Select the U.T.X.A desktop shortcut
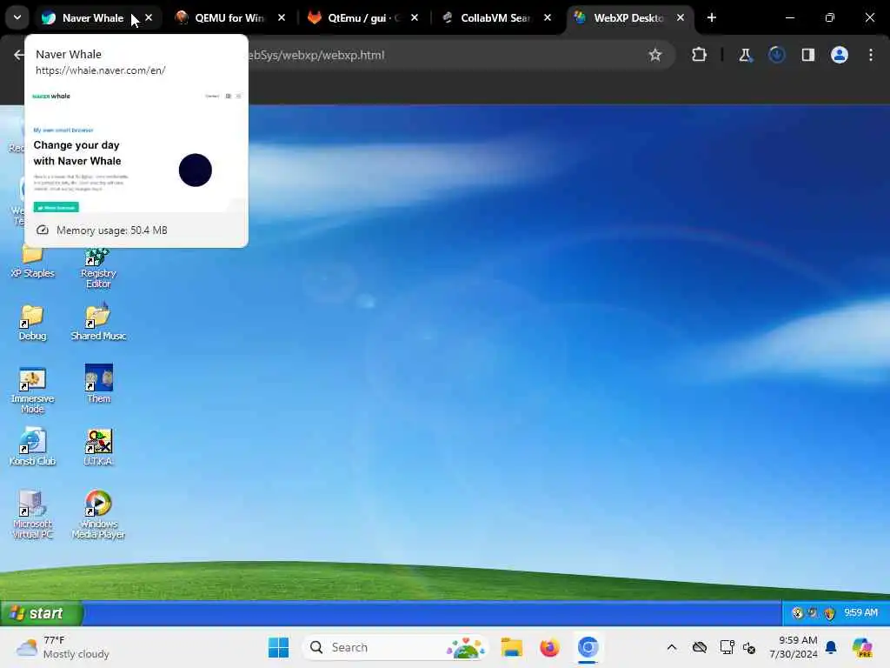 [x=98, y=448]
